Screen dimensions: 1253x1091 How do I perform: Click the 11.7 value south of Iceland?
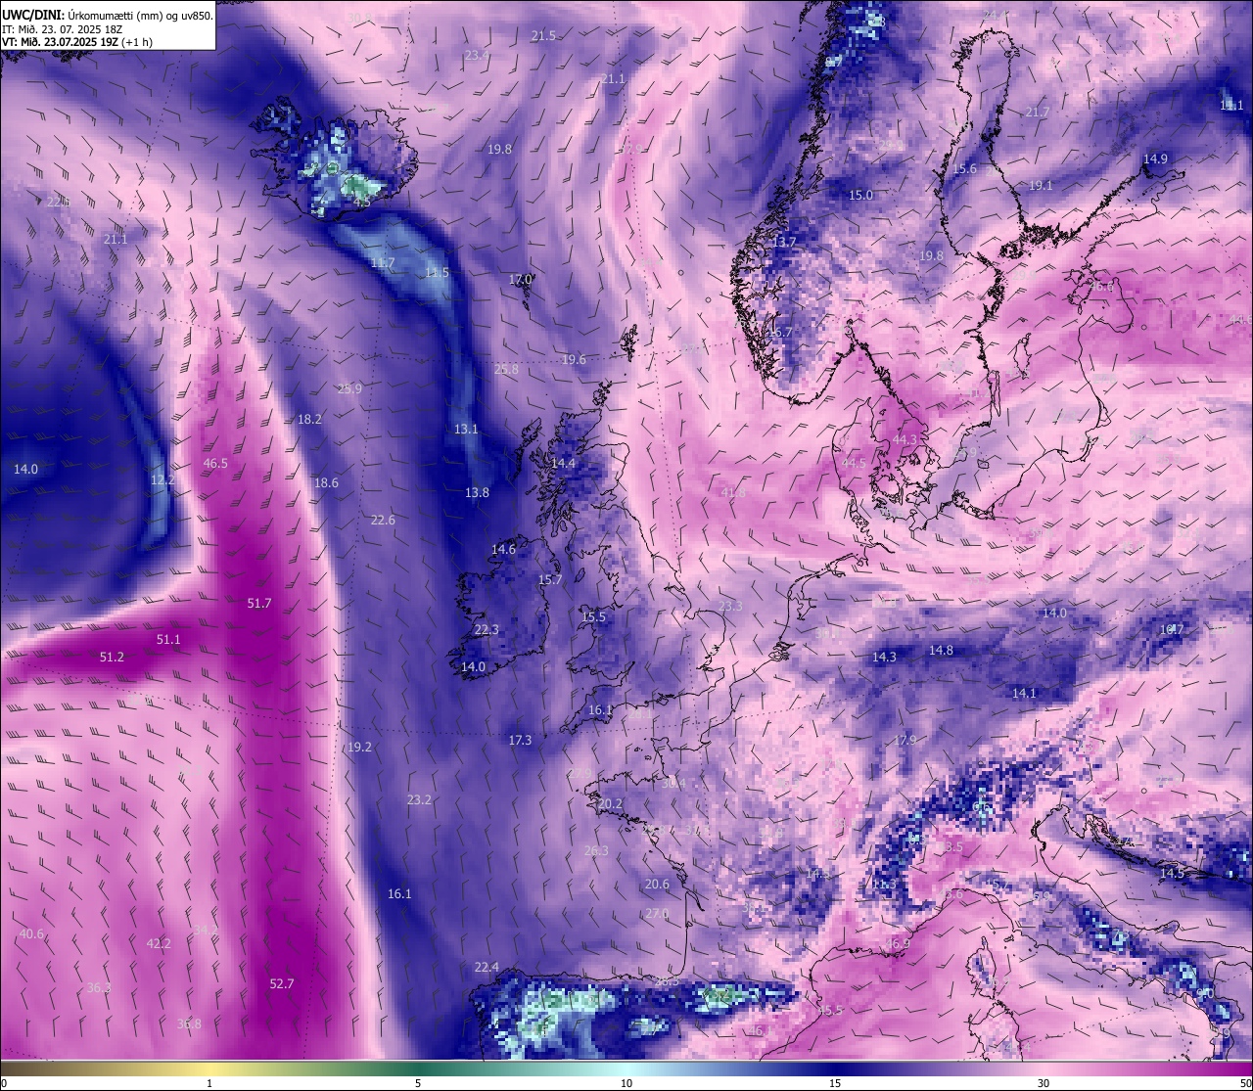(383, 262)
